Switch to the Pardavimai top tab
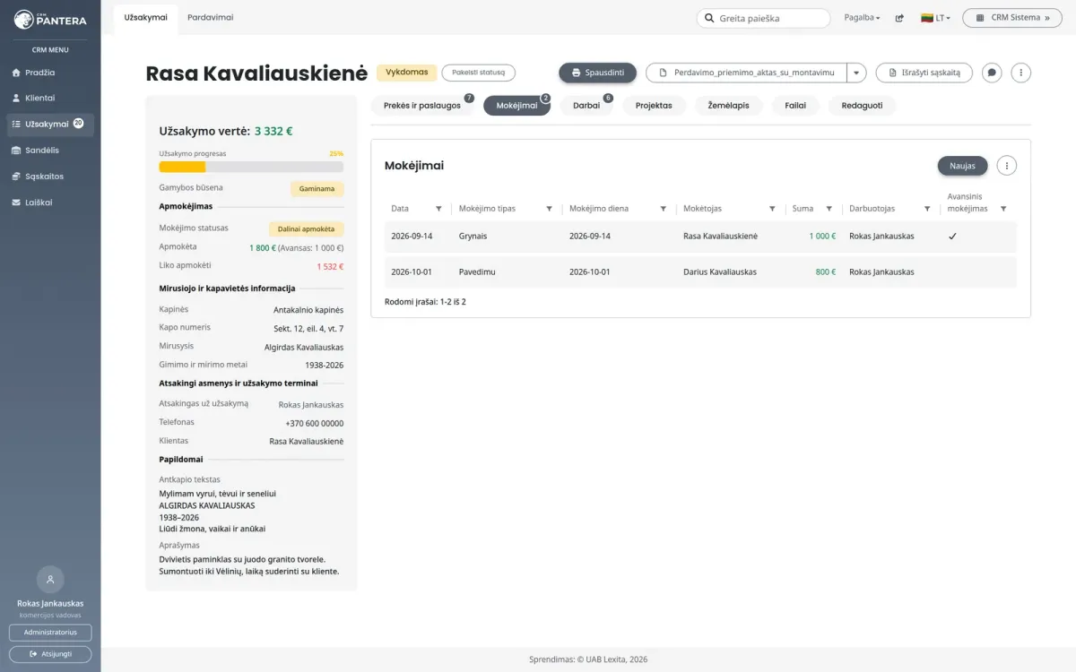 [x=211, y=18]
